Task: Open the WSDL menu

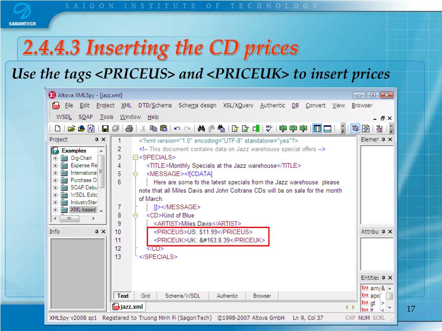Action: 64,117
